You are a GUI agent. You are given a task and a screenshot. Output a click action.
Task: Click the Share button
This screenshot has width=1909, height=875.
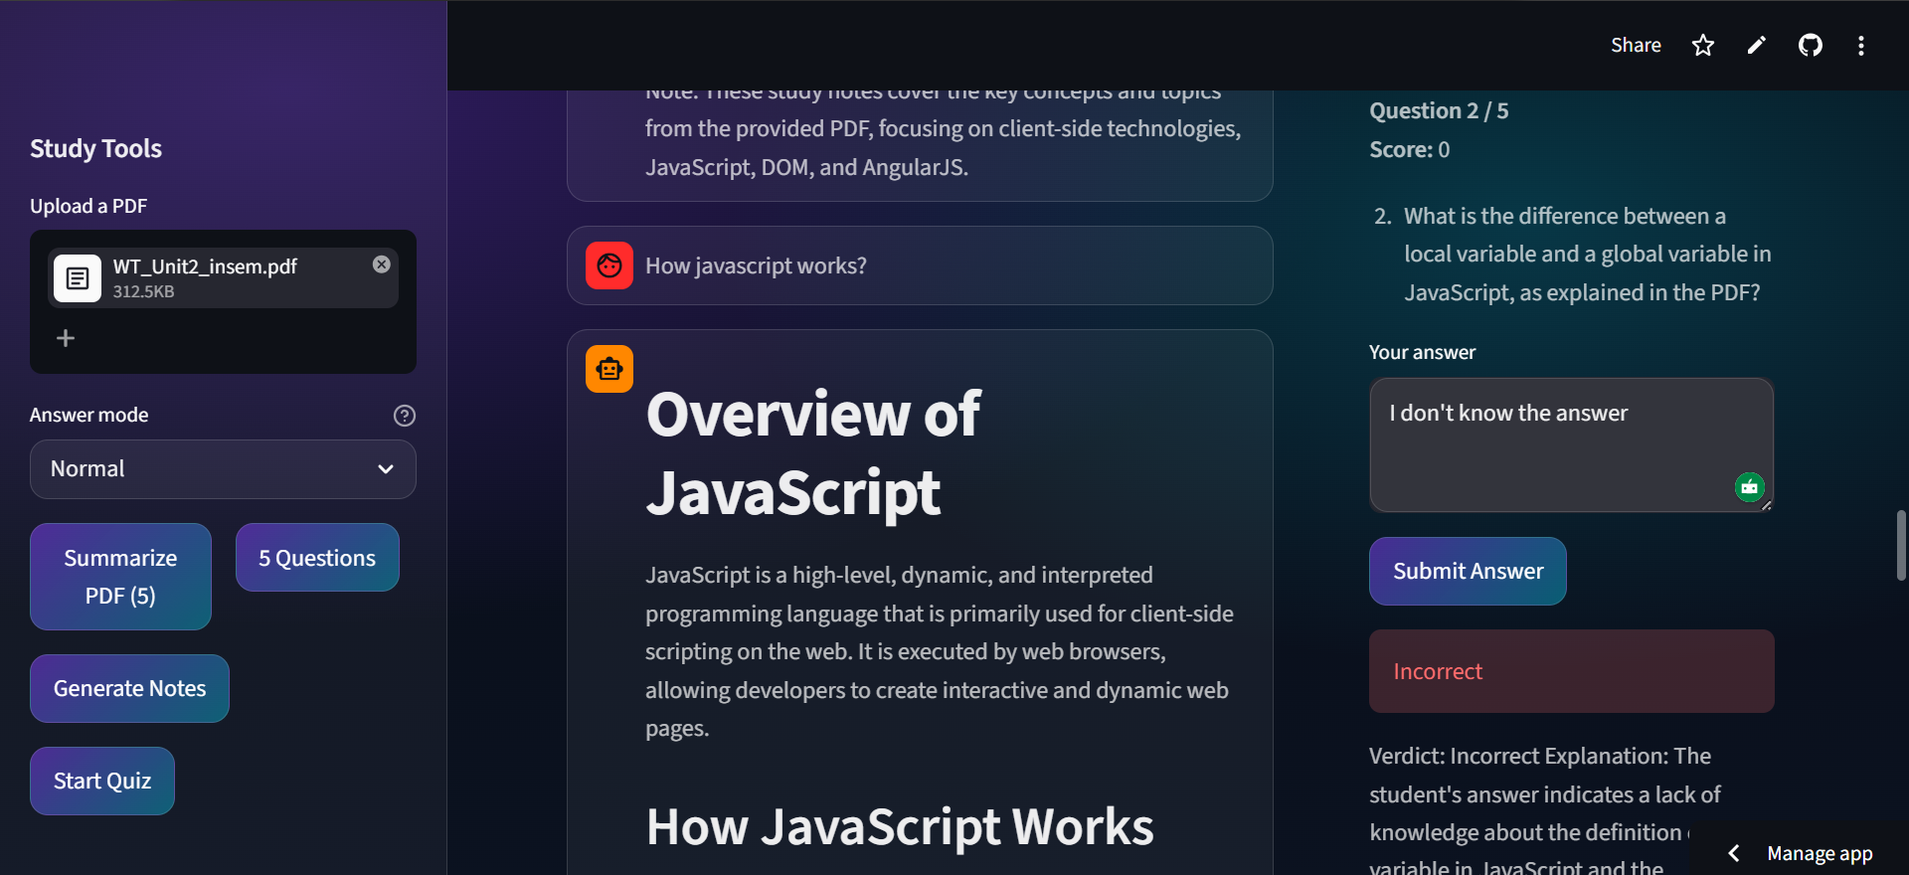coord(1636,46)
